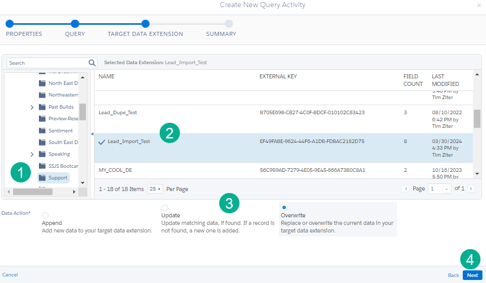Click the Next button

pyautogui.click(x=472, y=275)
